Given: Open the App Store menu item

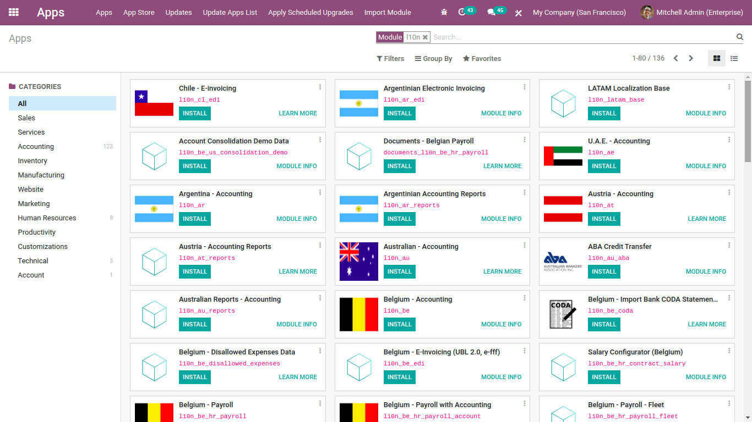Looking at the screenshot, I should (x=139, y=12).
